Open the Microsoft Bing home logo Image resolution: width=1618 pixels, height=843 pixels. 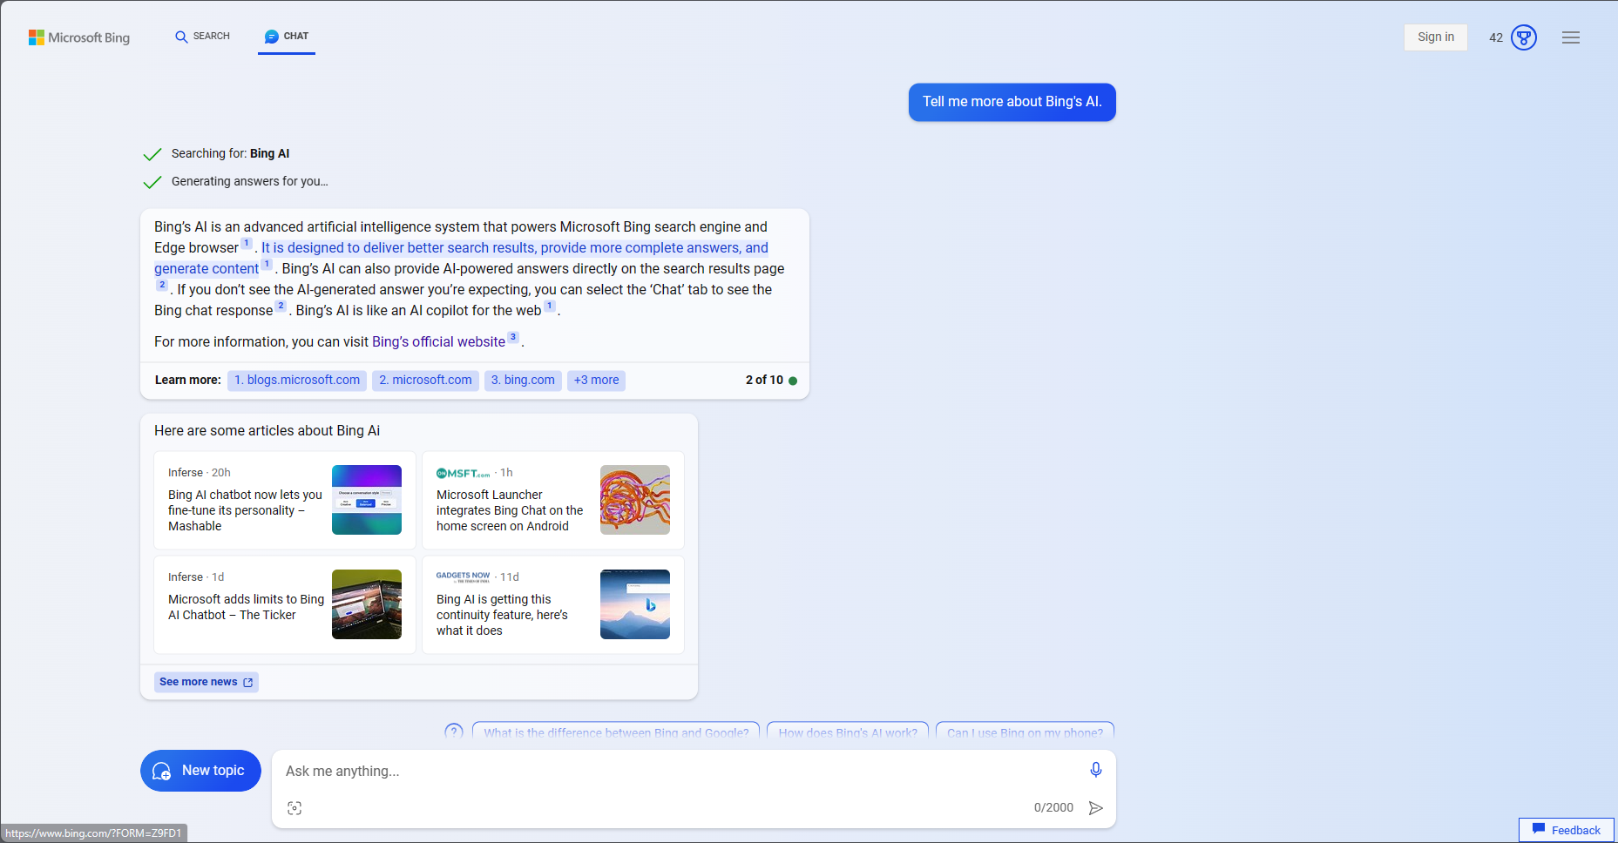(79, 37)
